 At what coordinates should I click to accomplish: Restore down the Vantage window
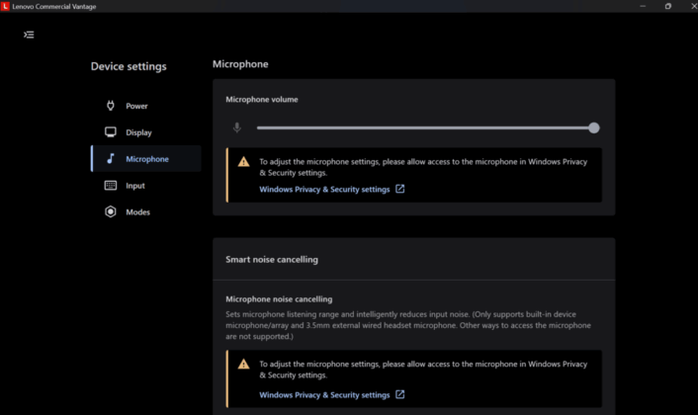point(667,6)
